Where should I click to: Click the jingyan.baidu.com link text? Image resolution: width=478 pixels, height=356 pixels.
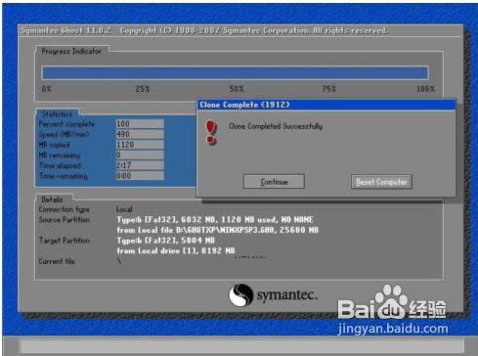click(393, 329)
